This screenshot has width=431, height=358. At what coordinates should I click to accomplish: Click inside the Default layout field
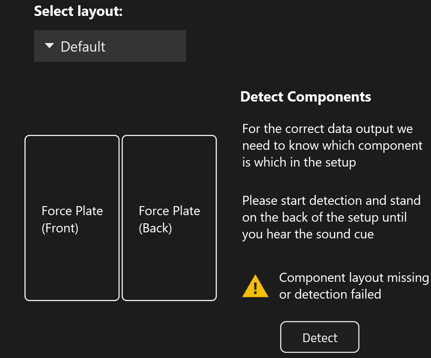pos(110,46)
